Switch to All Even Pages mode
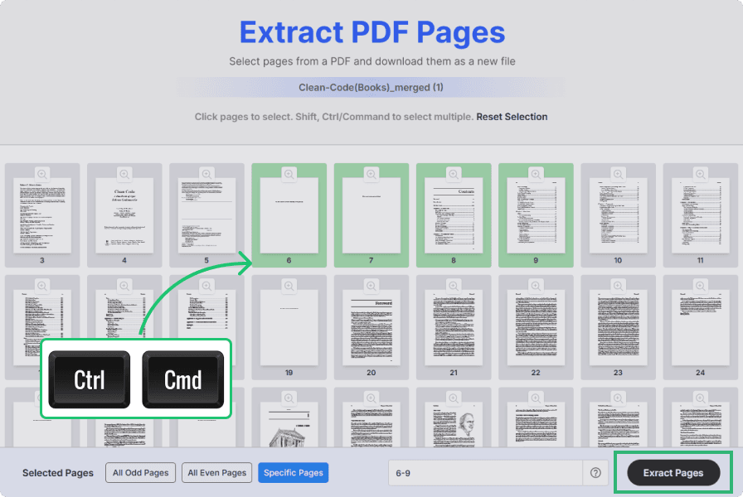The height and width of the screenshot is (497, 743). 216,472
